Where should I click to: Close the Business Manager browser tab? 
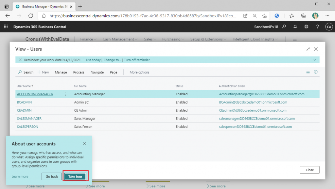point(71,7)
